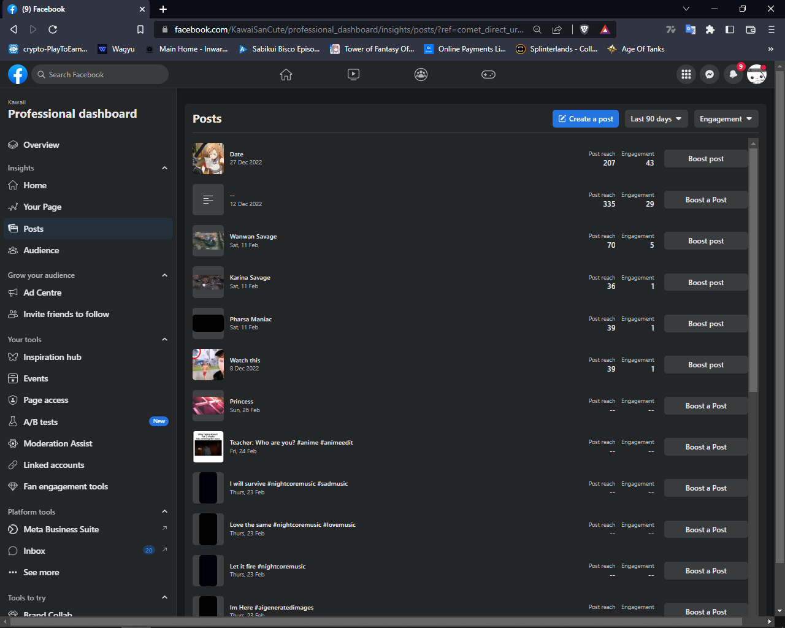Open Audience insights

[88, 250]
